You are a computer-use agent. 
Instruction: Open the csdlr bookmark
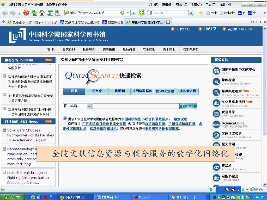coord(211,13)
